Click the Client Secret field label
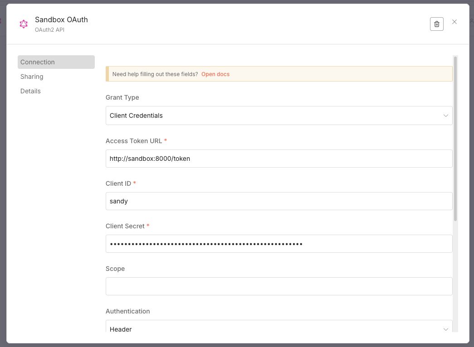Viewport: 474px width, 347px height. (x=125, y=226)
